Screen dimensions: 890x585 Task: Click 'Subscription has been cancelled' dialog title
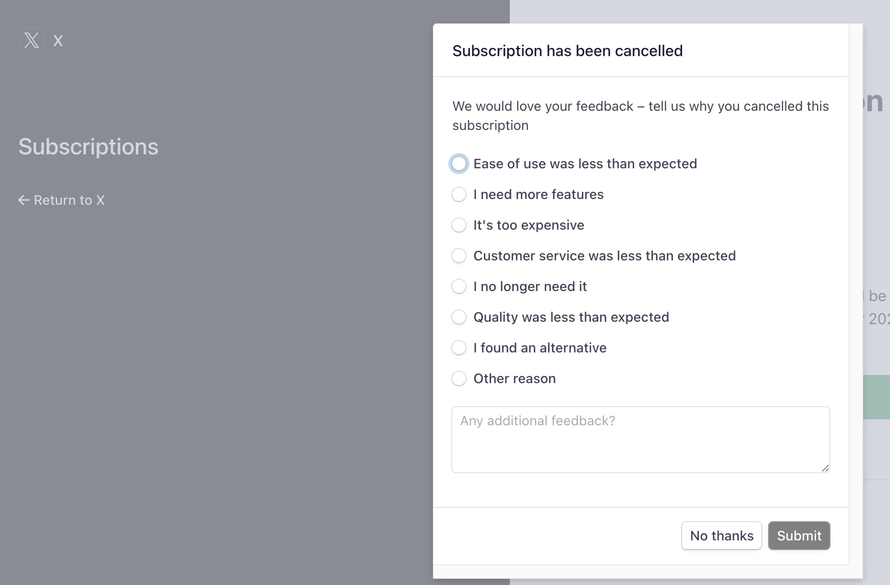tap(567, 51)
